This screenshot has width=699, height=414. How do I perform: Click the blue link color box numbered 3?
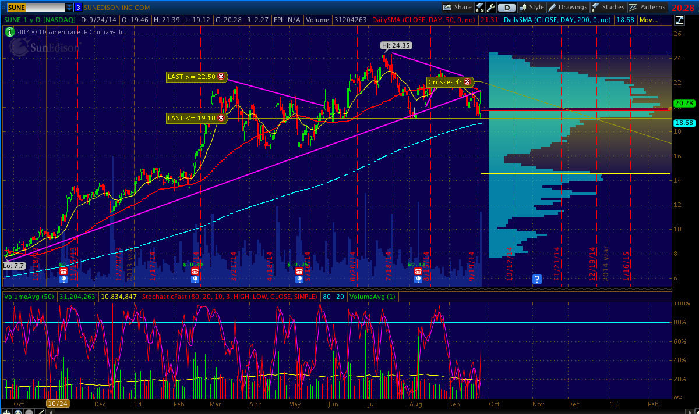(x=78, y=8)
